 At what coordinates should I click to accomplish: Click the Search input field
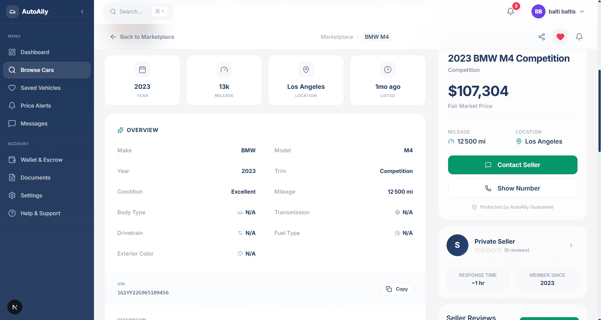[138, 12]
